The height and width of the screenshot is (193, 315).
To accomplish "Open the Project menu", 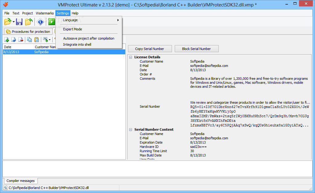I will pos(27,13).
